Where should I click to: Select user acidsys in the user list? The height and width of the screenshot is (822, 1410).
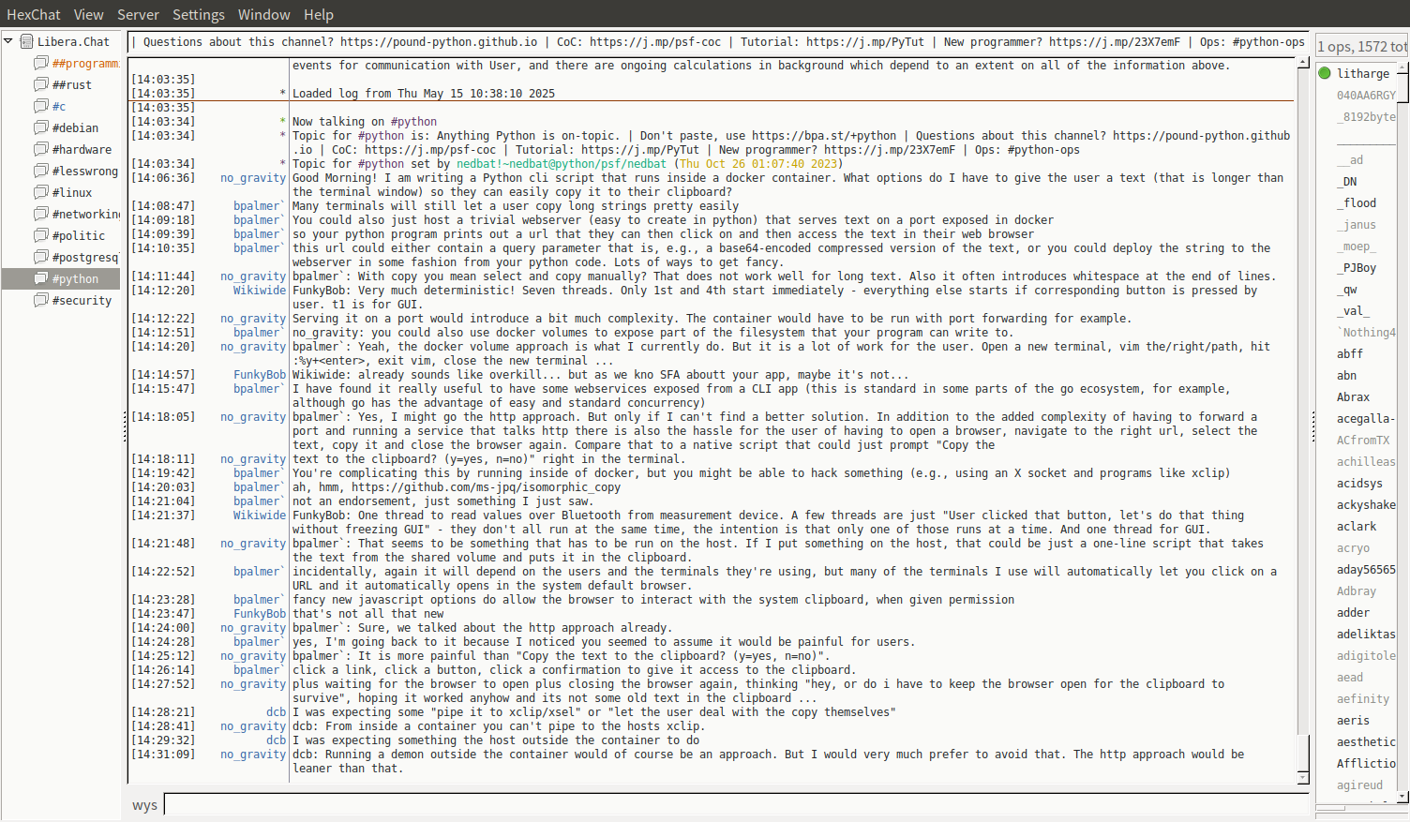[1359, 483]
